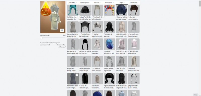This screenshot has height=96, width=201.
Task: Open the Bate-papo chat button
Action: pyautogui.click(x=196, y=95)
